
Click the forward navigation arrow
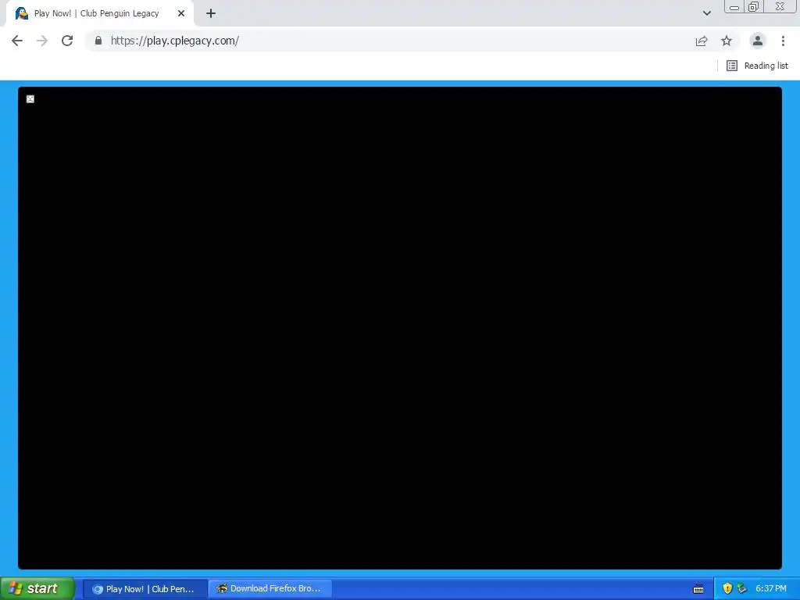pos(42,41)
